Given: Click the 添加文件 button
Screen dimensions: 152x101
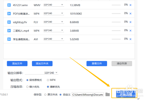Looking at the screenshot, I should [17, 64].
